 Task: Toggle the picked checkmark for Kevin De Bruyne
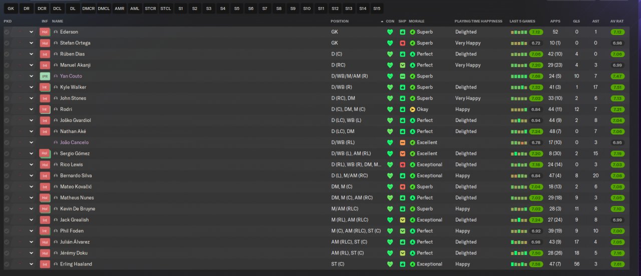coord(7,208)
